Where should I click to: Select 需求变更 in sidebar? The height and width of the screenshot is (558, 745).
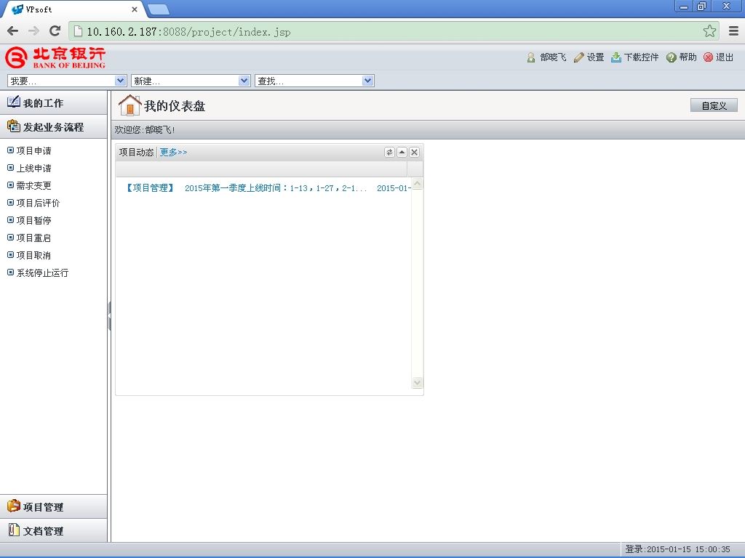pos(33,185)
